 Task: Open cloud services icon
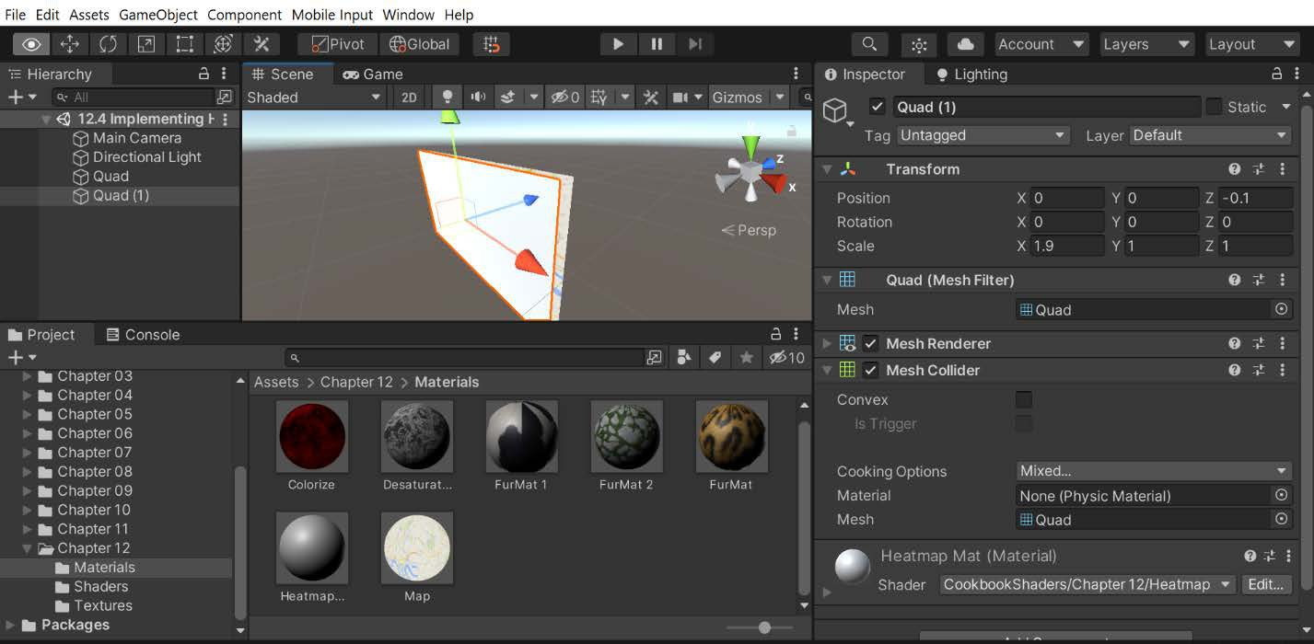click(x=965, y=44)
